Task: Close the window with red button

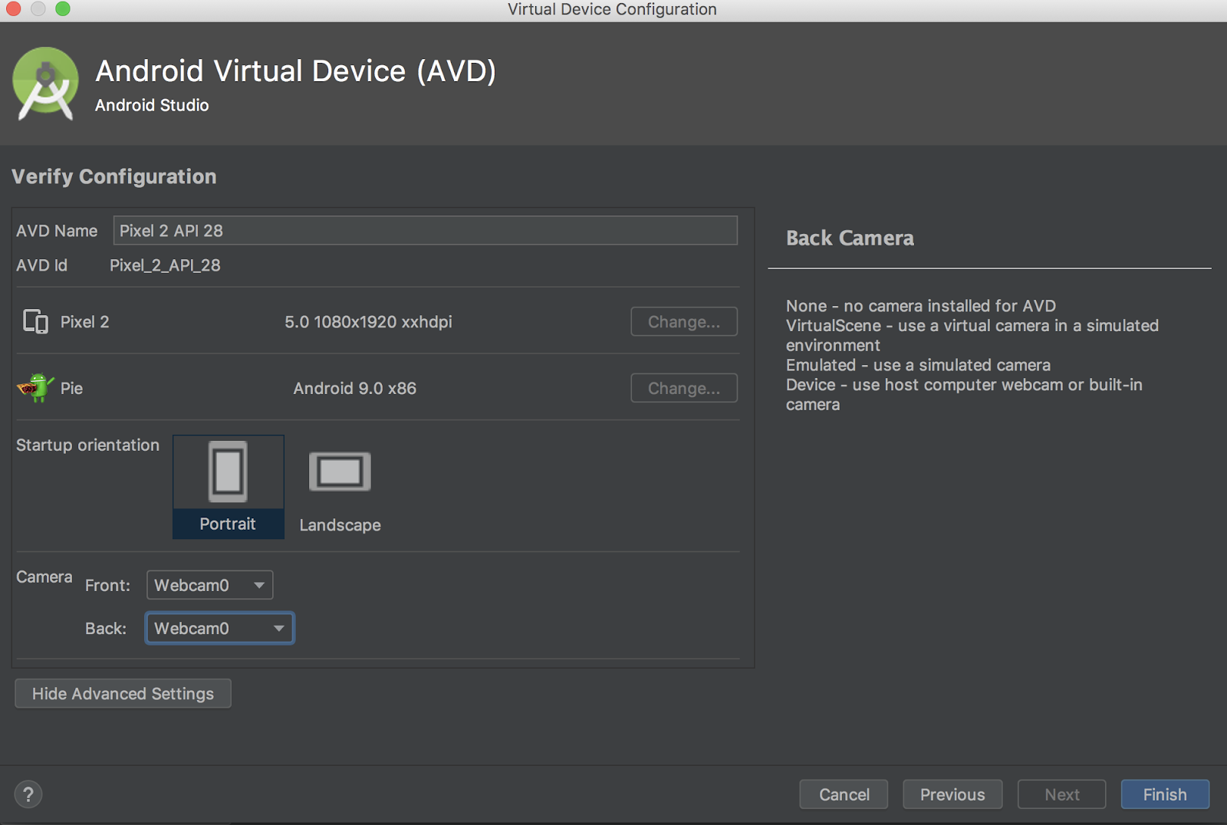Action: click(14, 9)
